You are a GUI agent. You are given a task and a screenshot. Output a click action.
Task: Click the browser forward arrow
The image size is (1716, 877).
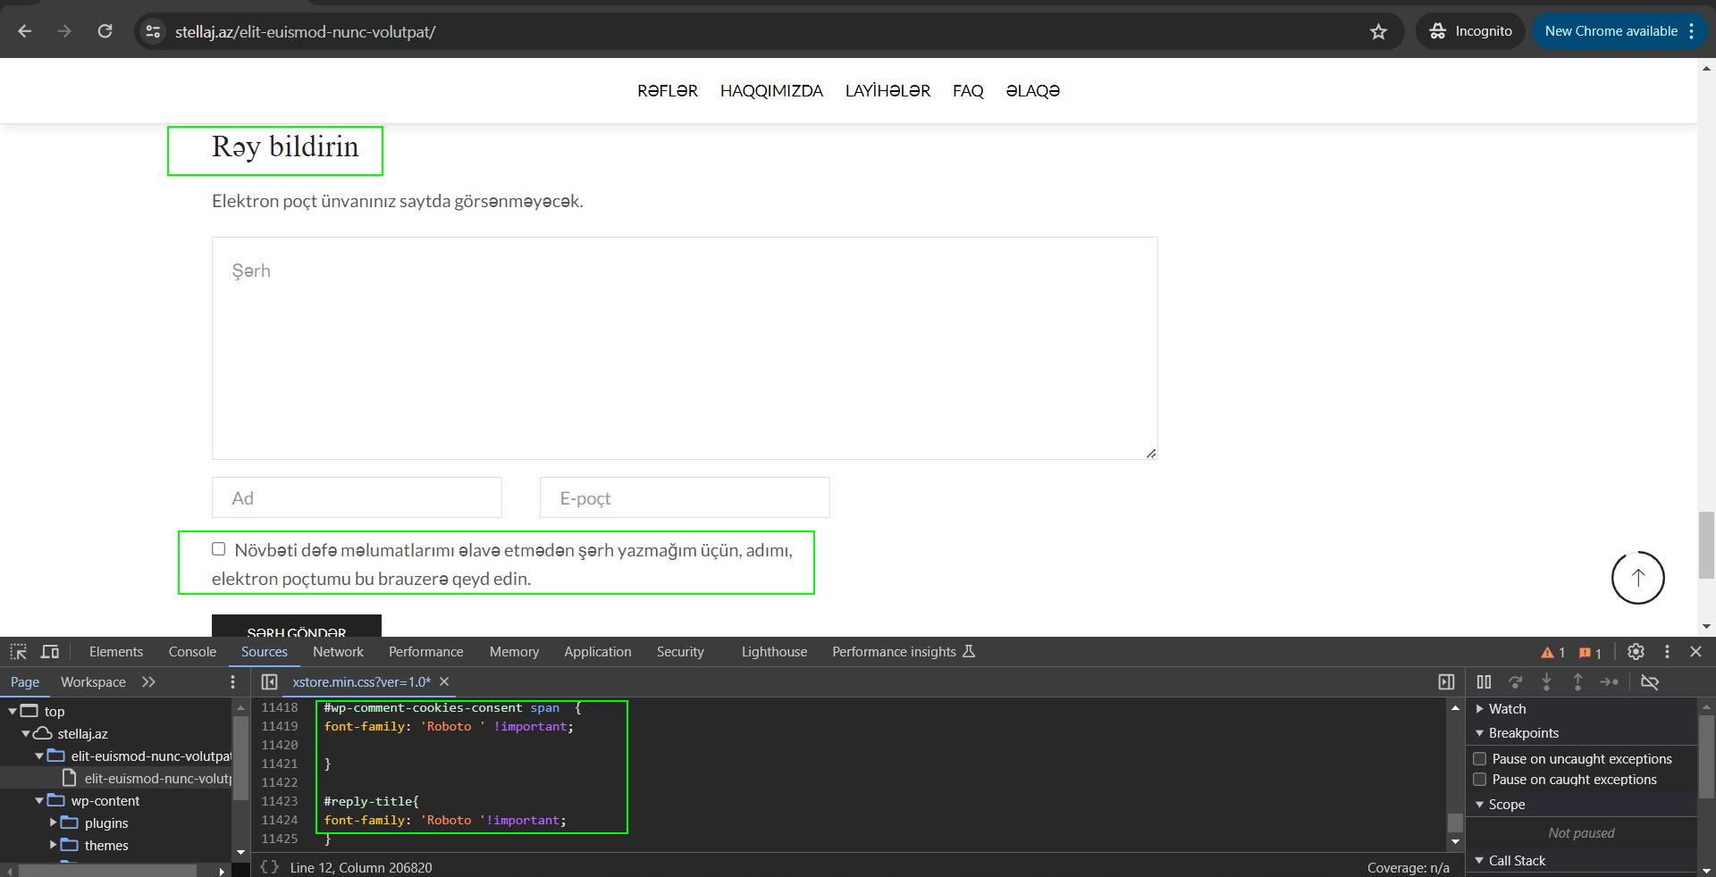click(64, 31)
